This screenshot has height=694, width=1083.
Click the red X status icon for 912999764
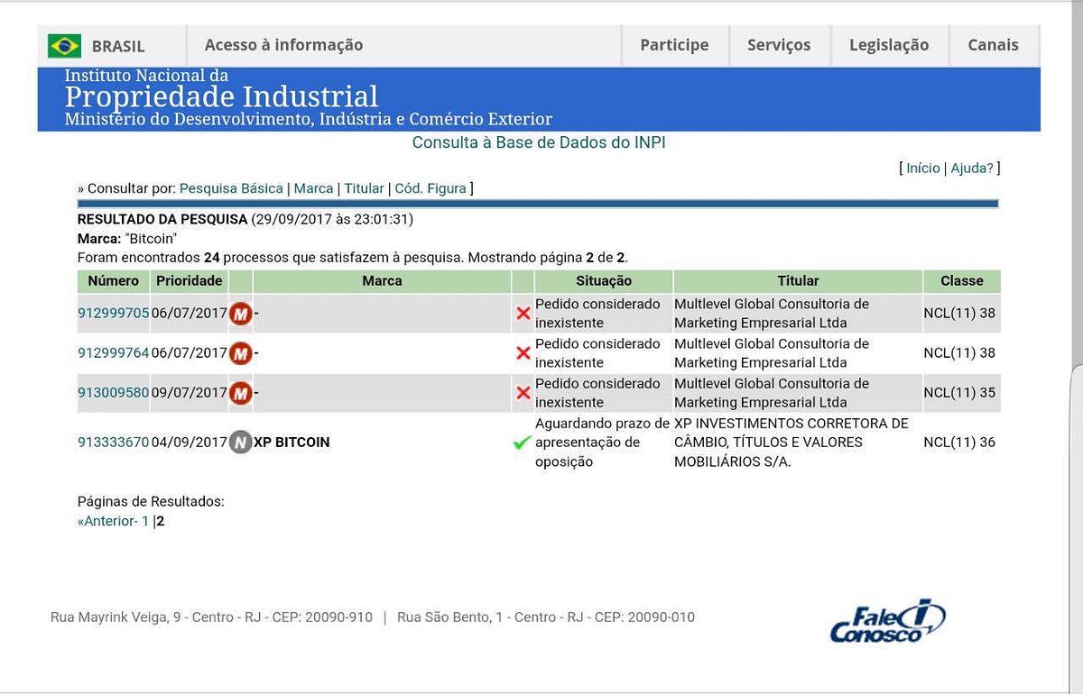pyautogui.click(x=523, y=353)
